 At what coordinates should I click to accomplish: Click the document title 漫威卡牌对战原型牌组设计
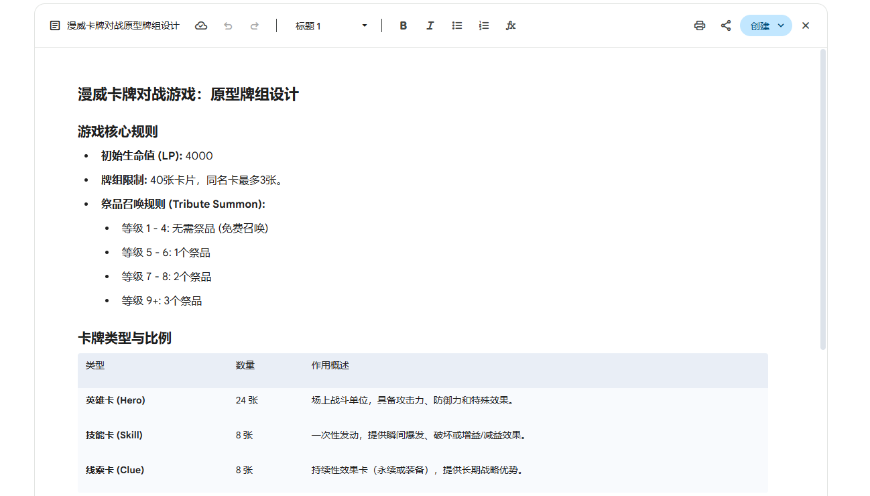(x=123, y=25)
